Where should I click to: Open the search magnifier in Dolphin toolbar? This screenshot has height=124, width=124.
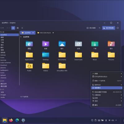click(x=100, y=28)
